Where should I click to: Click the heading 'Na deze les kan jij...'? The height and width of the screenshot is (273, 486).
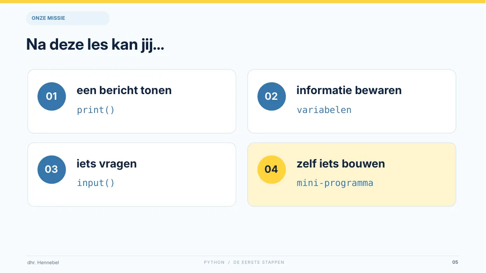tap(95, 44)
